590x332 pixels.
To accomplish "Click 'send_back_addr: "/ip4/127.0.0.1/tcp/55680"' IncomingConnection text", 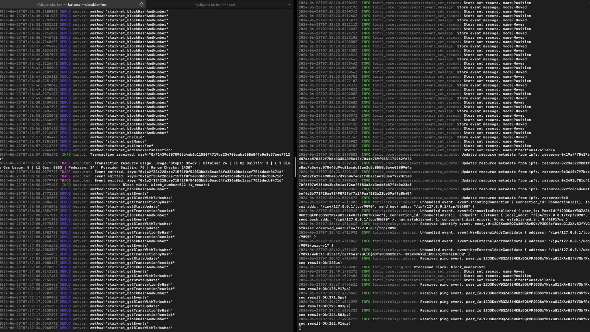I will point(426,206).
